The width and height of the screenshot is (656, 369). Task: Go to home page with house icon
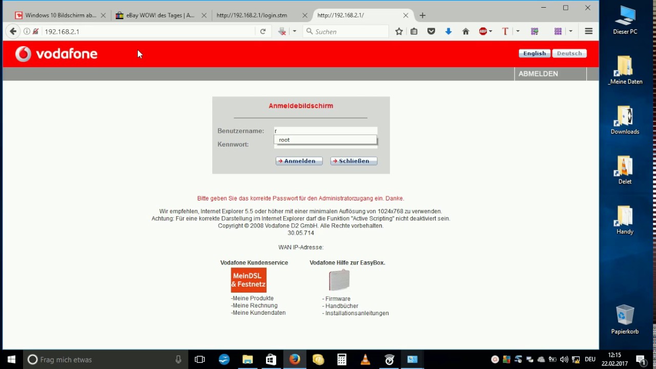466,31
